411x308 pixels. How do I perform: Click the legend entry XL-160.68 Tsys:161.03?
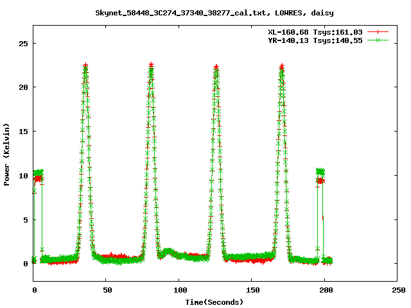pos(315,32)
